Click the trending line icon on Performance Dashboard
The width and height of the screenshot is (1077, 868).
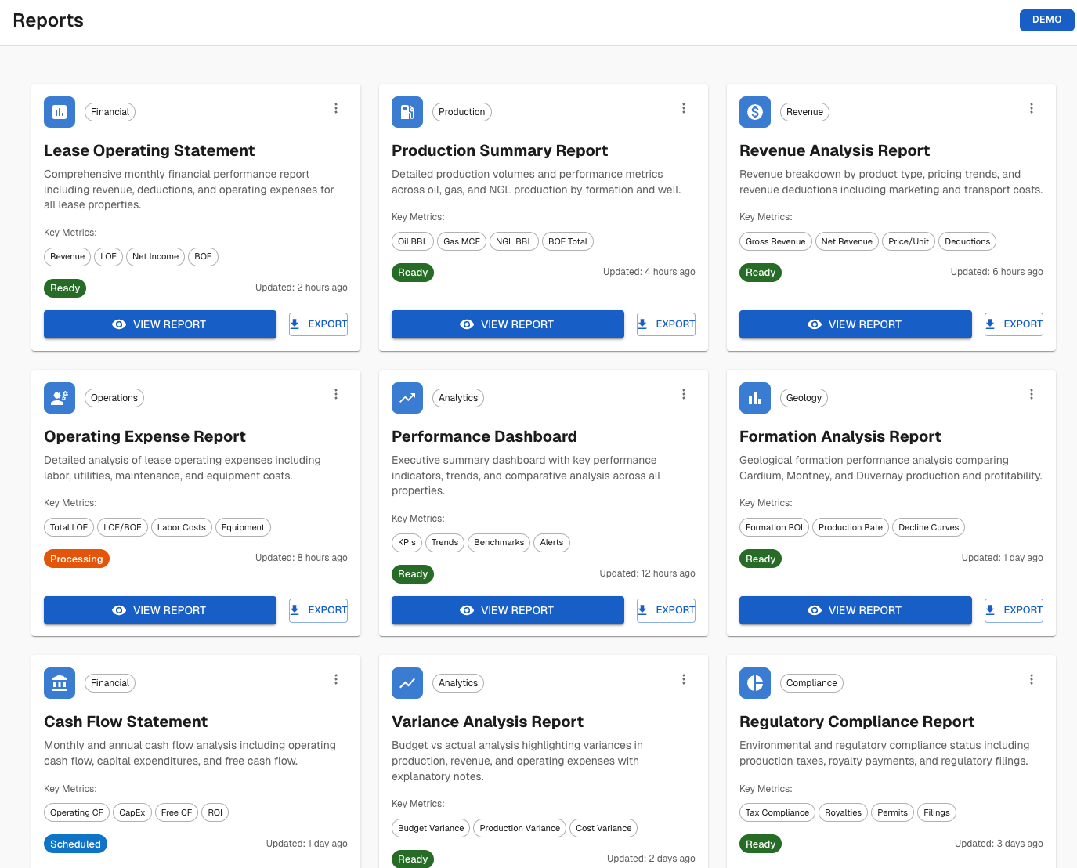(407, 397)
